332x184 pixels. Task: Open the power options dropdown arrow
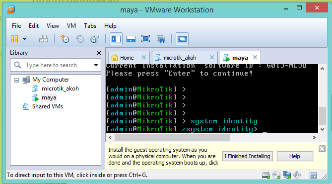(x=24, y=39)
